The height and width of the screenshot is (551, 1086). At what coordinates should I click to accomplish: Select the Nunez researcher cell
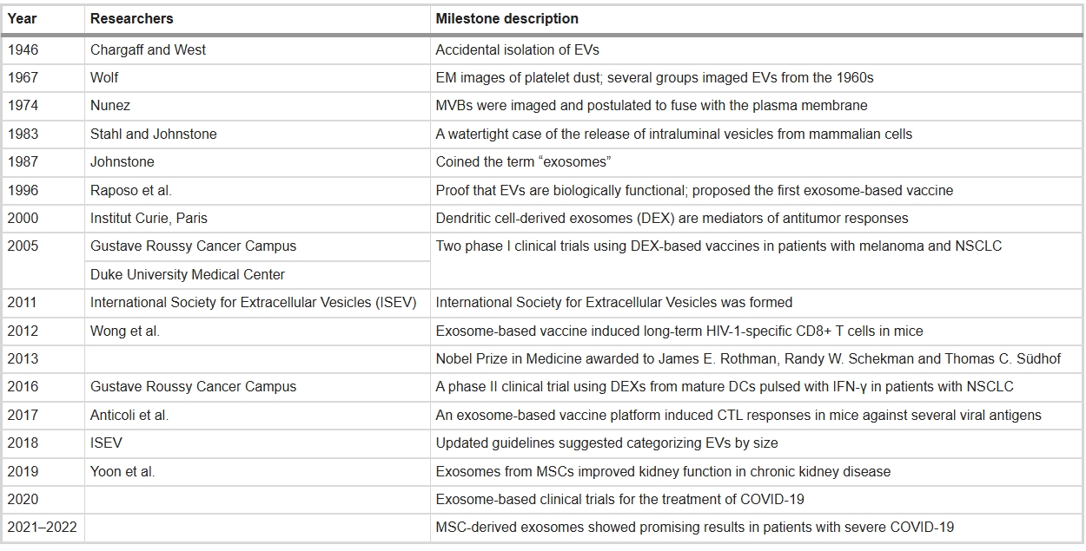(110, 106)
